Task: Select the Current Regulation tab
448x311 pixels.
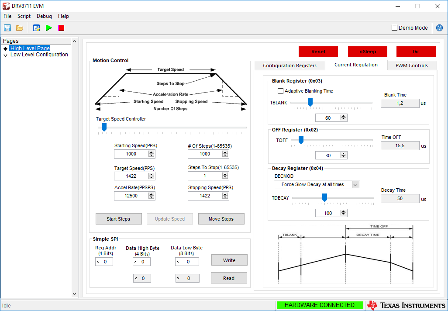Action: click(356, 65)
